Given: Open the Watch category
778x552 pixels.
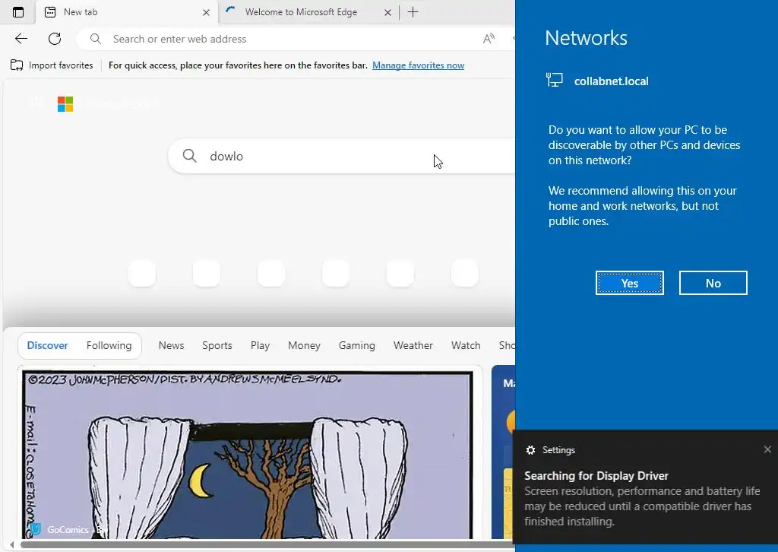Looking at the screenshot, I should coord(466,345).
